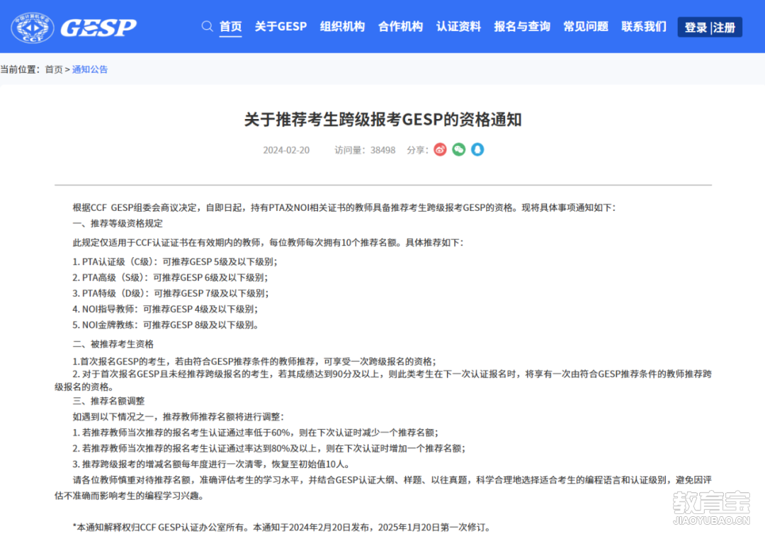Share the notice via WeChat icon
The width and height of the screenshot is (765, 541).
click(x=458, y=149)
